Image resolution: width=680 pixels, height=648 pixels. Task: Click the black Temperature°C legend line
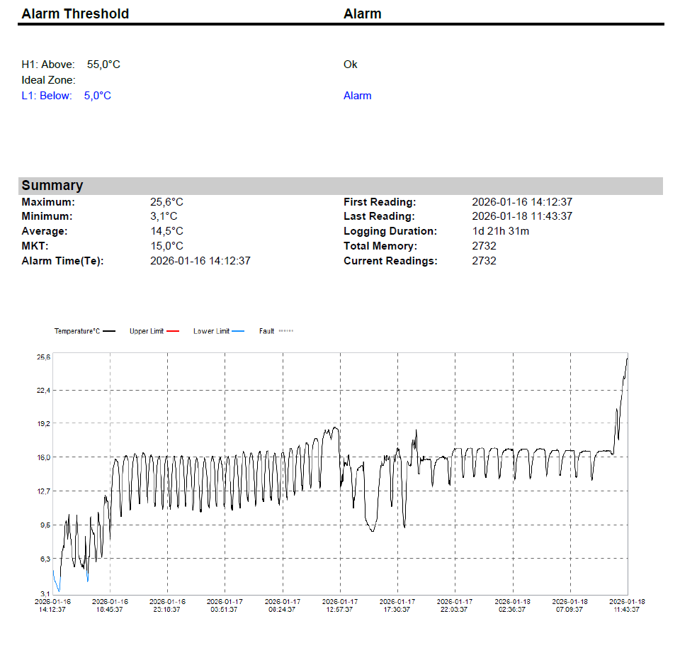click(109, 331)
